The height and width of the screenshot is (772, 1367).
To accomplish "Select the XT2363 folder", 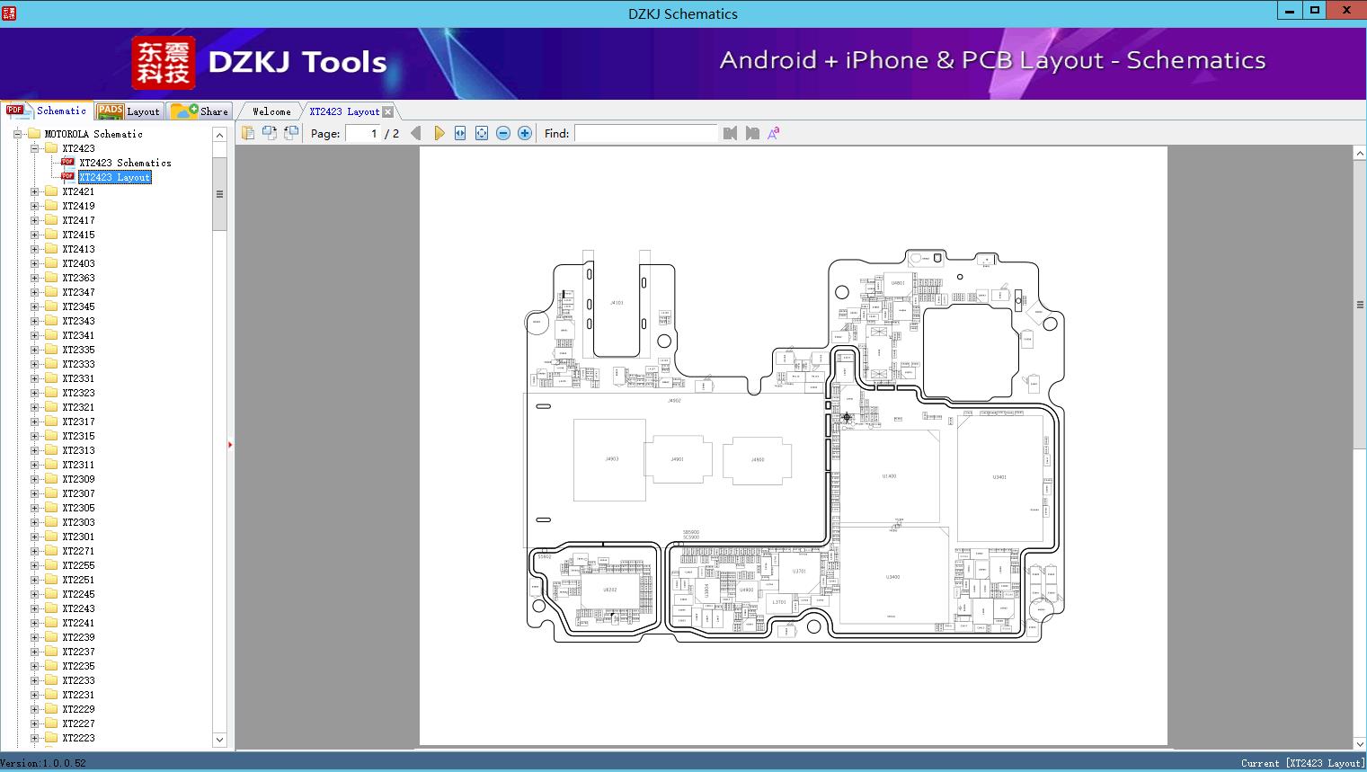I will [x=78, y=278].
